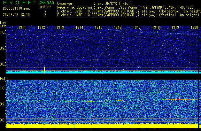The width and height of the screenshot is (201, 131).
Task: Click the red-yellow carrier trace in Rch
Action: pos(102,100)
